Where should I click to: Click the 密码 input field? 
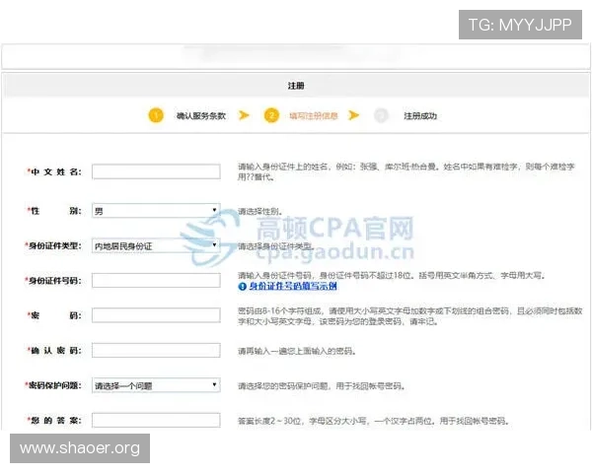156,315
